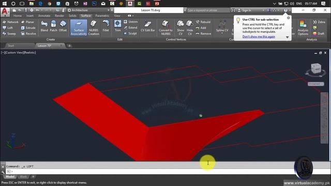Screen dimensions: 331x186
Task: Open command line customize wrench
Action: (x=3, y=172)
